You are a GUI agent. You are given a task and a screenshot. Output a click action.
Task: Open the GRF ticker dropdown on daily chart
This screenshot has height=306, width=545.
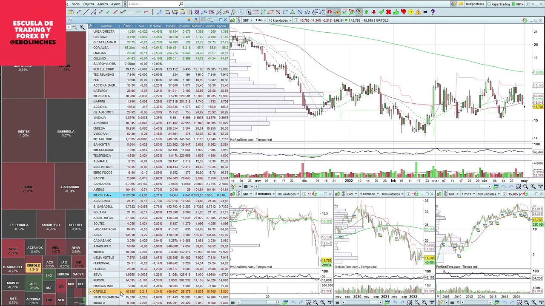pos(248,20)
